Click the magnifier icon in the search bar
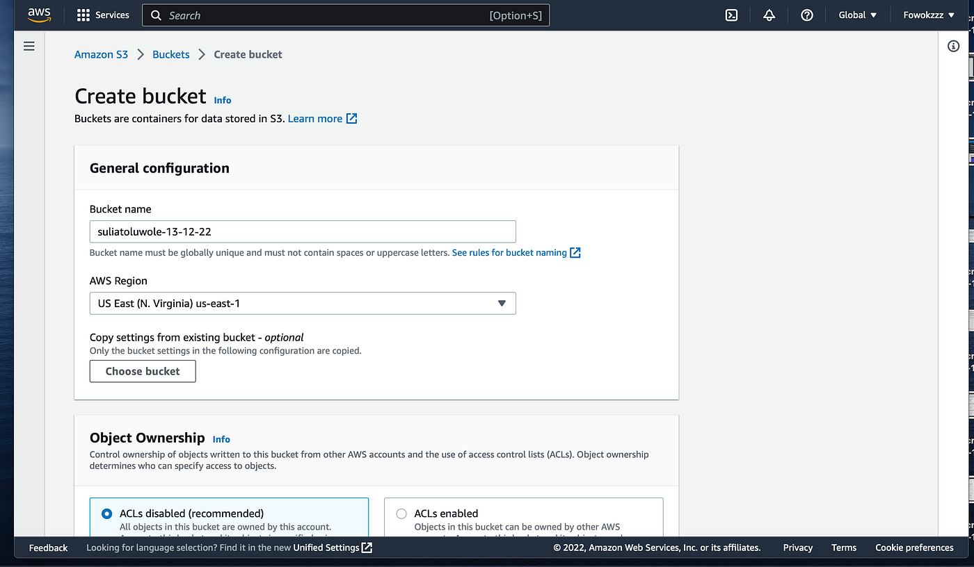 click(157, 15)
